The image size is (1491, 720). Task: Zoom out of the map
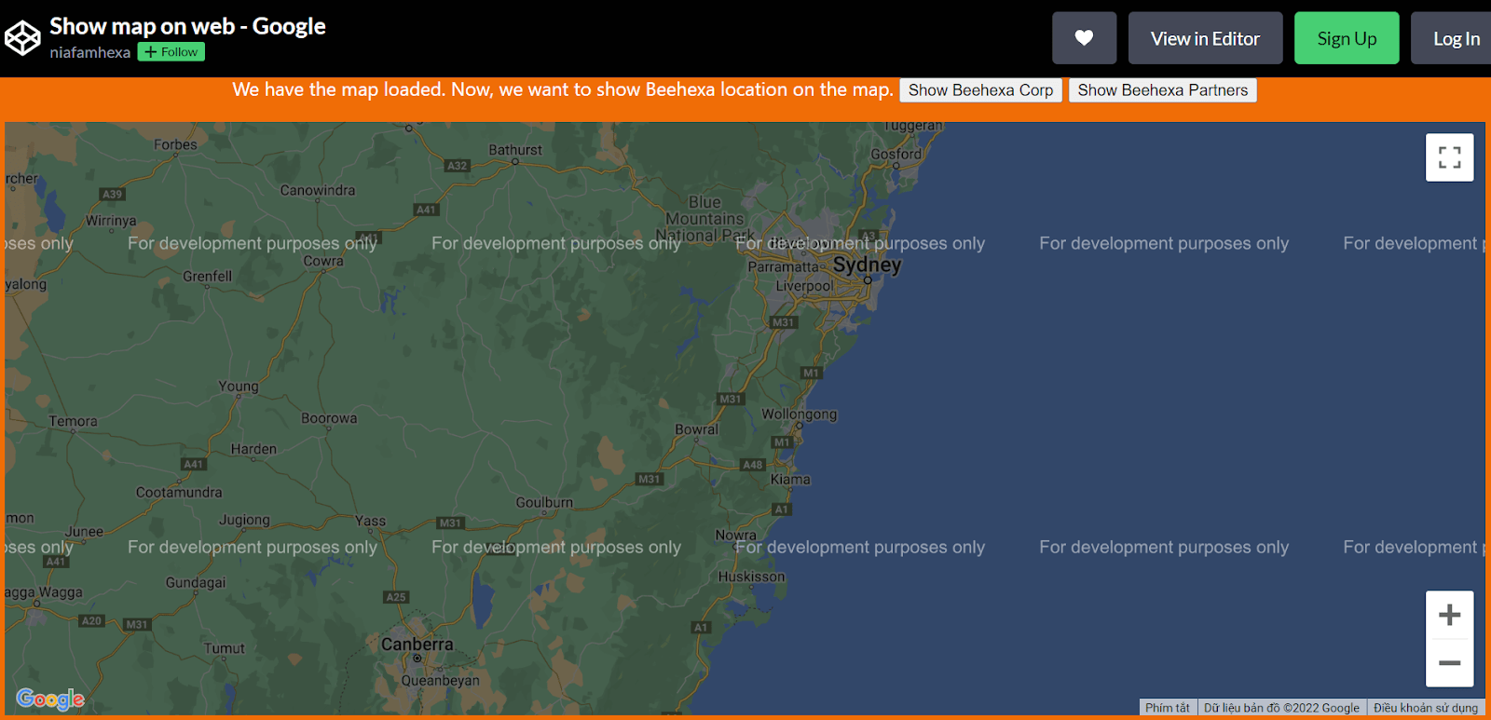coord(1449,663)
